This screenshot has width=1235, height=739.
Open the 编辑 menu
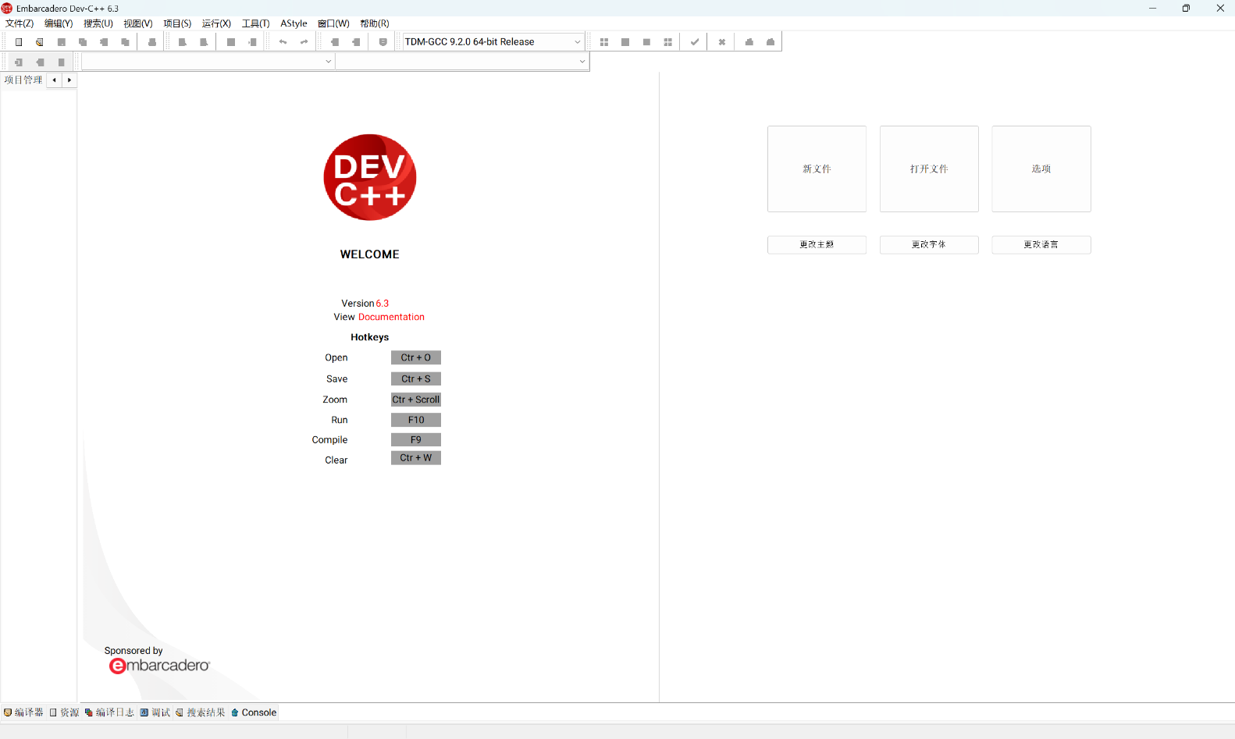(x=59, y=23)
